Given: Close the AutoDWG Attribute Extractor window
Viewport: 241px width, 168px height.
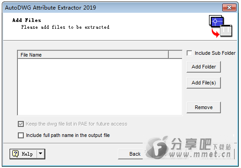Looking at the screenshot, I should (x=229, y=7).
